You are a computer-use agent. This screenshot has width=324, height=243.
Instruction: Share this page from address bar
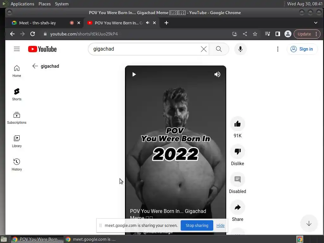245,34
